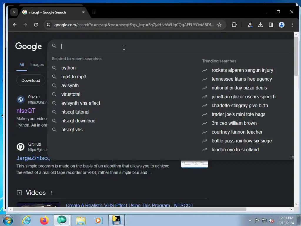This screenshot has width=301, height=226.
Task: Open a new browser tab
Action: click(94, 12)
